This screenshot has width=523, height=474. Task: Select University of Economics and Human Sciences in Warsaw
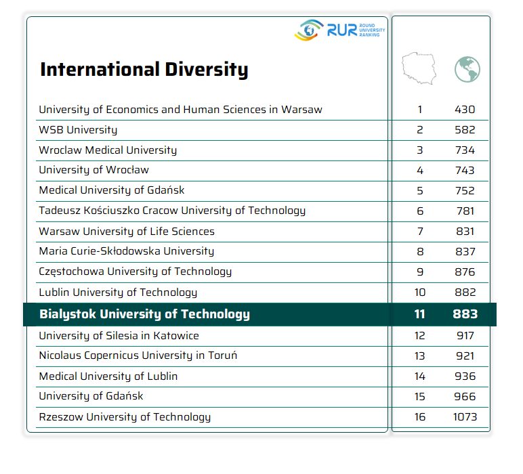click(180, 110)
